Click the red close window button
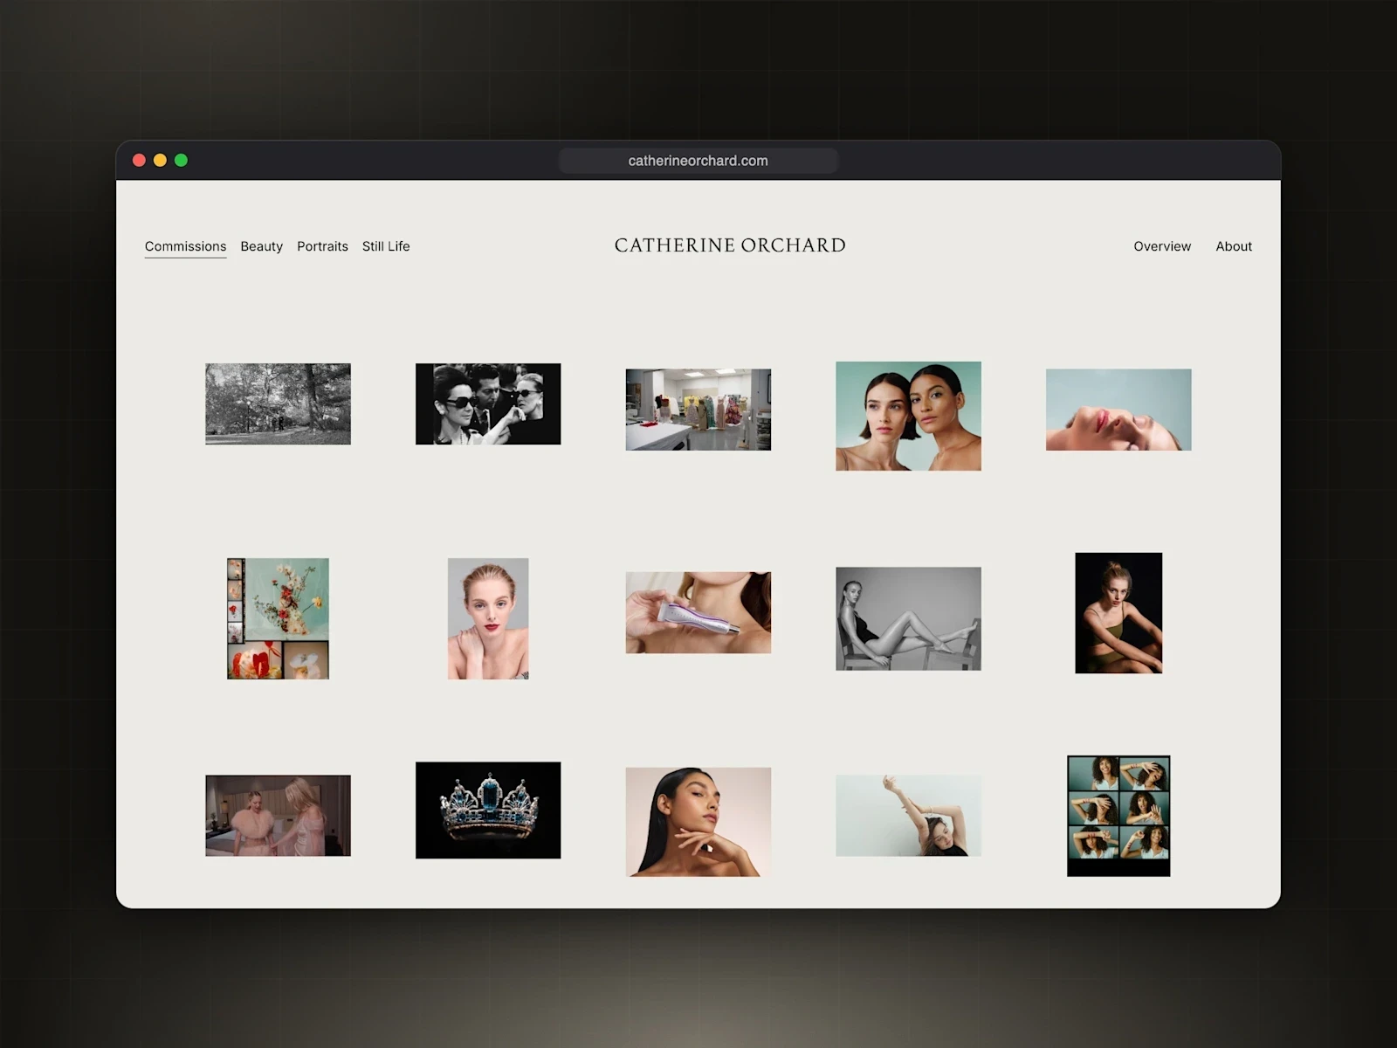 click(139, 160)
